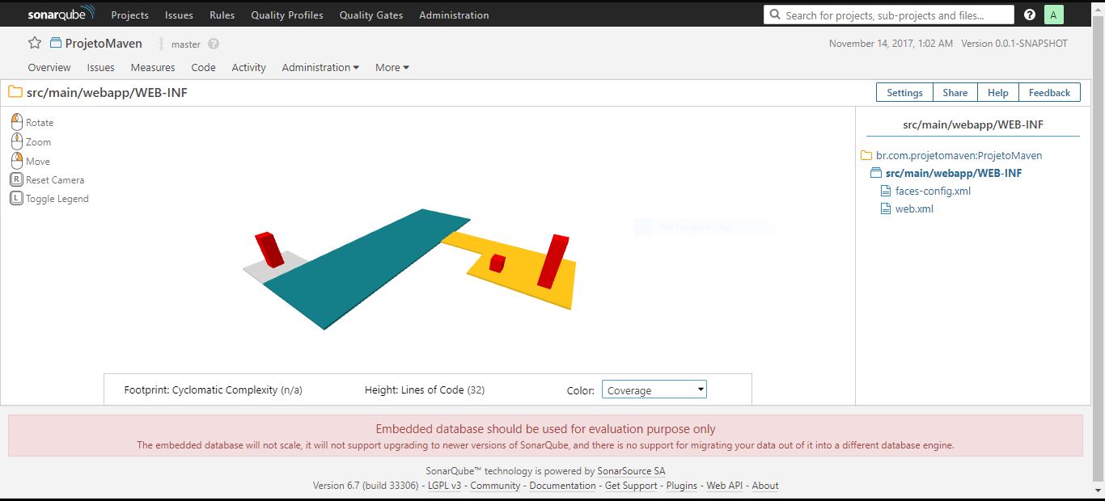This screenshot has width=1105, height=501.
Task: Click the web.xml file icon
Action: [885, 209]
